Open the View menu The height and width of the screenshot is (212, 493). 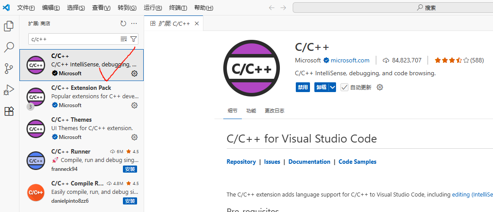(x=101, y=8)
